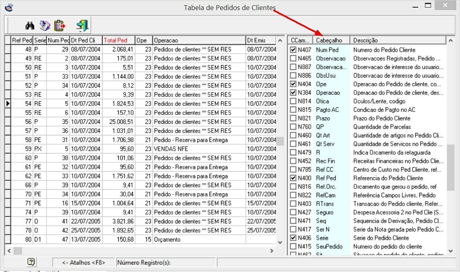460x272 pixels.
Task: Select the row selector of Ref Ped 48
Action: 8,49
